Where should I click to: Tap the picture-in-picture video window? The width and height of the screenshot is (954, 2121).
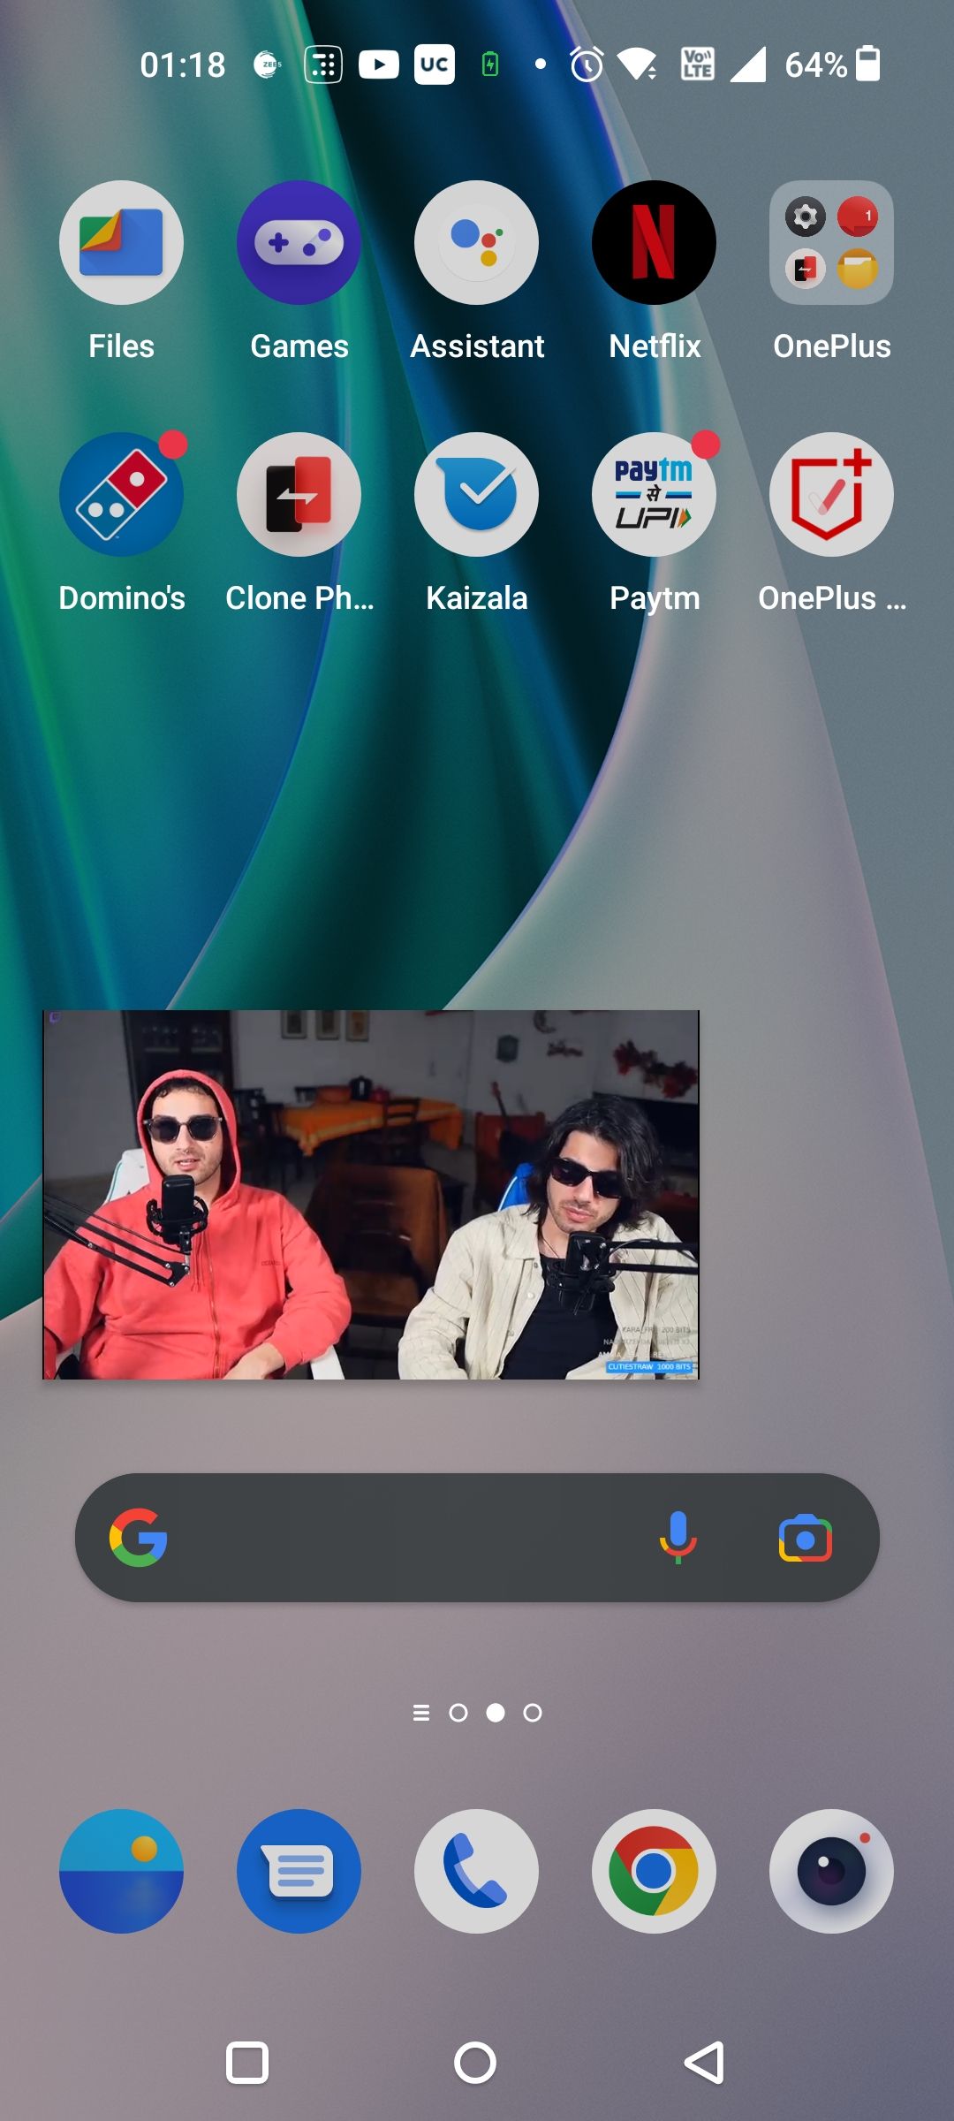[371, 1194]
